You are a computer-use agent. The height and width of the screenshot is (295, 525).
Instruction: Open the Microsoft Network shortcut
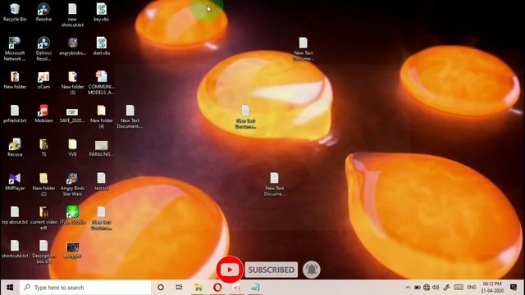coord(15,49)
